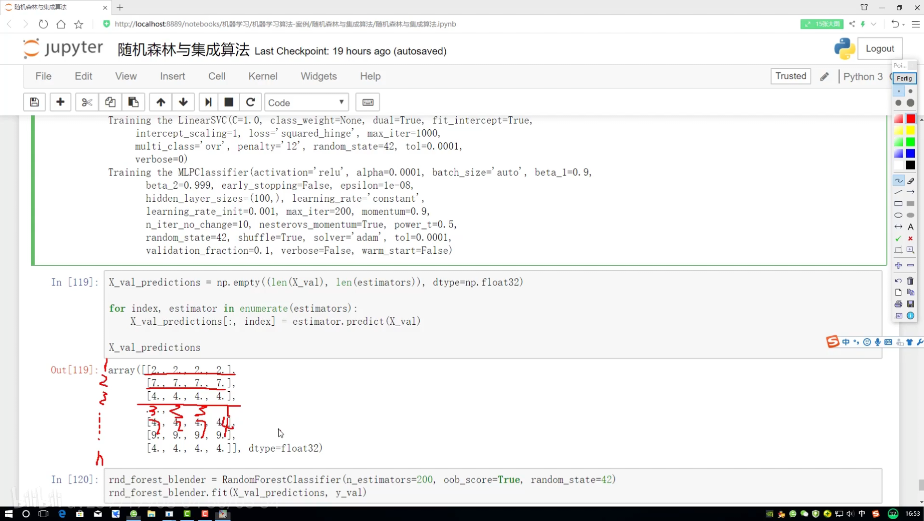Interrupt the kernel with stop icon
Image resolution: width=924 pixels, height=521 pixels.
pyautogui.click(x=229, y=102)
